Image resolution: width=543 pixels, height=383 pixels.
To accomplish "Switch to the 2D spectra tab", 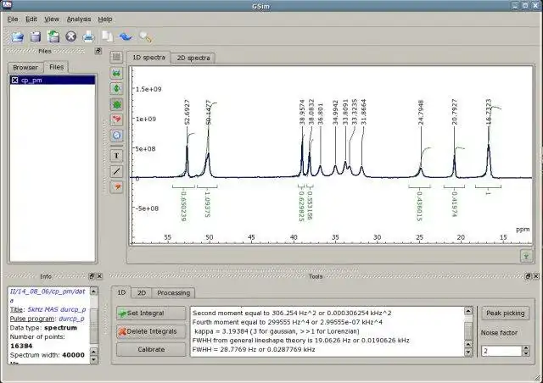I will pyautogui.click(x=193, y=58).
